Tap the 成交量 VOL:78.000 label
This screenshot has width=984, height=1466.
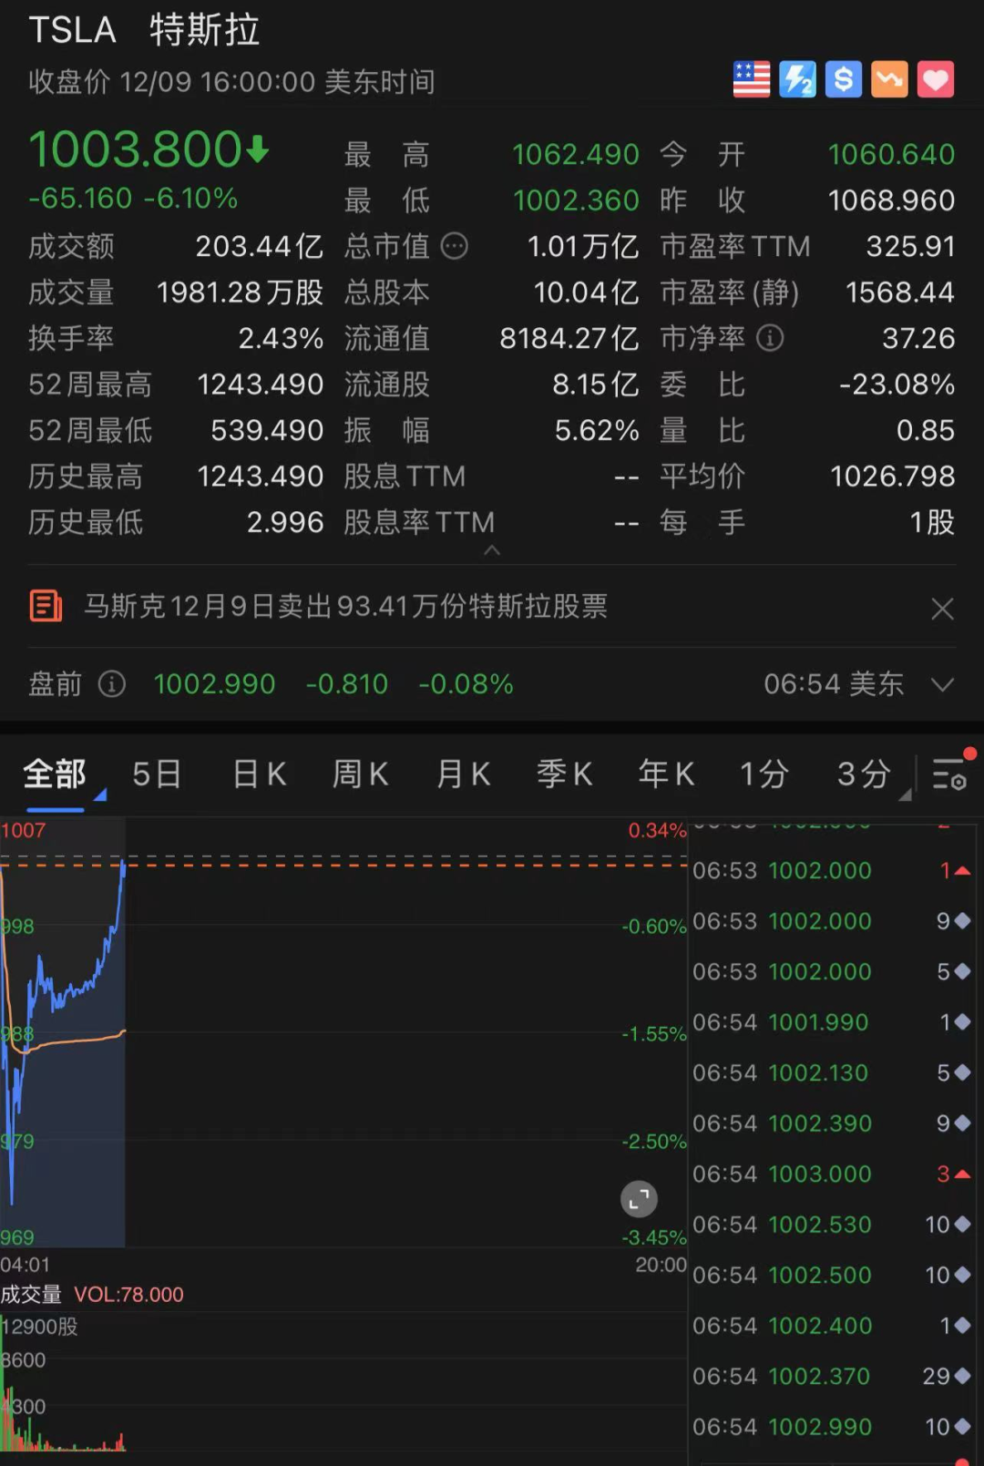click(92, 1294)
